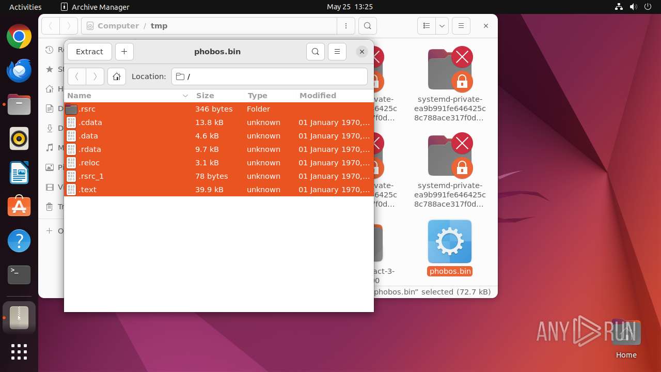Go to archive home location
This screenshot has width=661, height=372.
click(117, 76)
